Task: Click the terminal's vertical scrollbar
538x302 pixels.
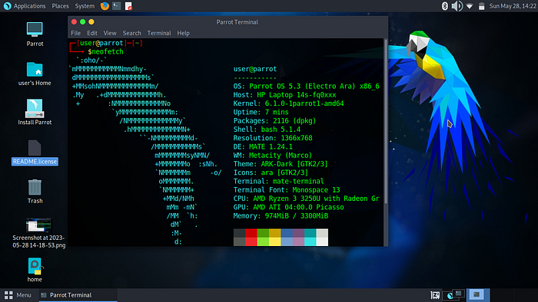Action: click(x=386, y=121)
